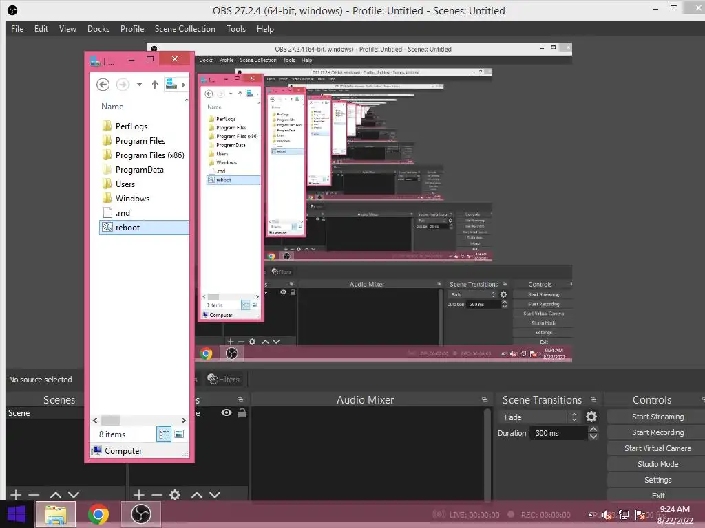Open the network tray icon
Image resolution: width=705 pixels, height=528 pixels.
tap(624, 515)
